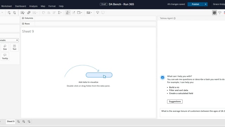Click the Sort Ascending toolbar icon
Screen dimensions: 225x127
pyautogui.click(x=49, y=13)
